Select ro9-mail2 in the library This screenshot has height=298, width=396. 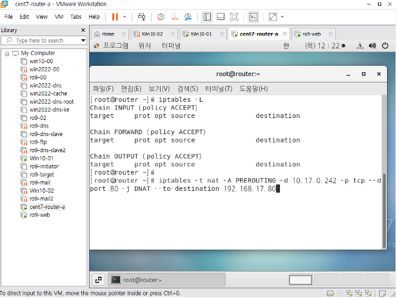(x=41, y=199)
